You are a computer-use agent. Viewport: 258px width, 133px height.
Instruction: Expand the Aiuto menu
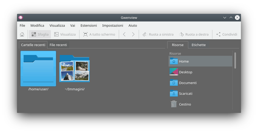[x=133, y=25]
